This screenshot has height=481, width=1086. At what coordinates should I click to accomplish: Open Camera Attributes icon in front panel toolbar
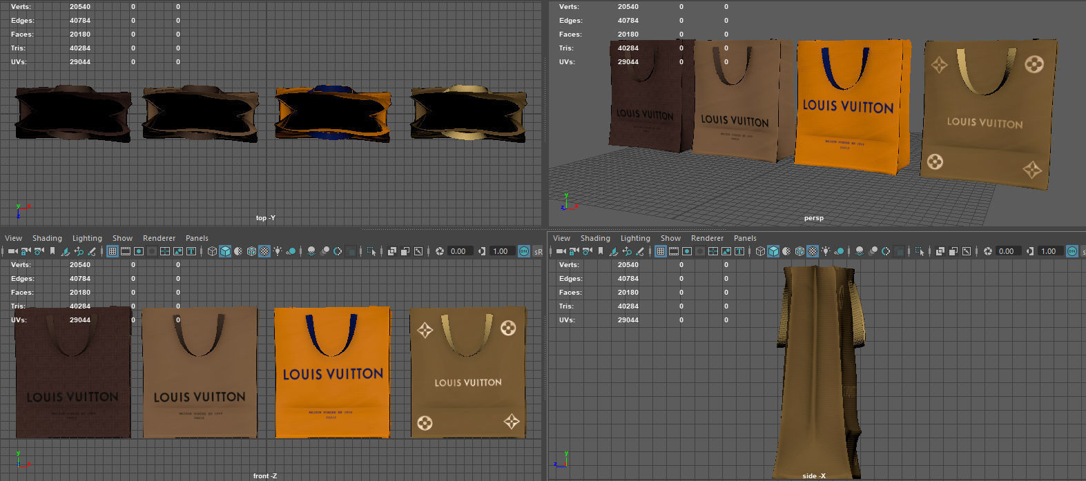point(39,251)
